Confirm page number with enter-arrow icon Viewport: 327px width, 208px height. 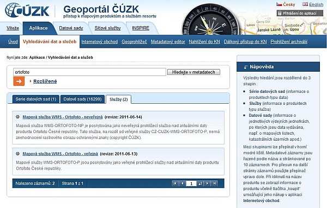[x=200, y=183]
